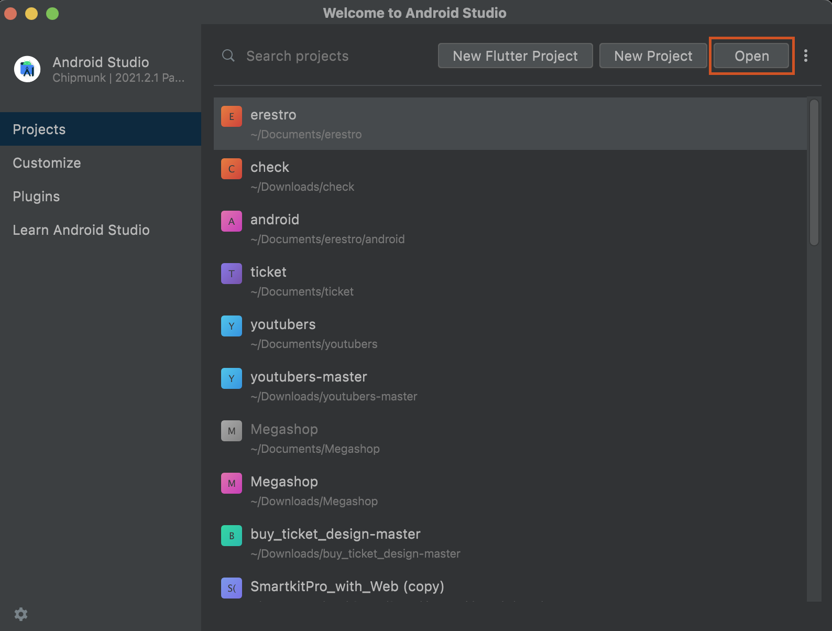Click the C icon for check project
The height and width of the screenshot is (631, 832).
point(232,169)
